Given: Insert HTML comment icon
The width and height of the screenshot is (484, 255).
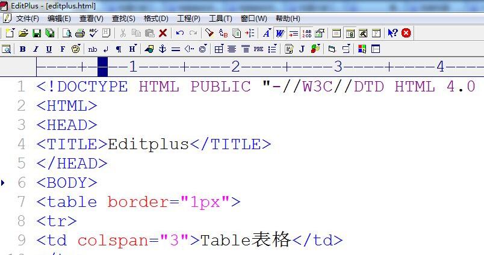Looking at the screenshot, I should [x=189, y=49].
